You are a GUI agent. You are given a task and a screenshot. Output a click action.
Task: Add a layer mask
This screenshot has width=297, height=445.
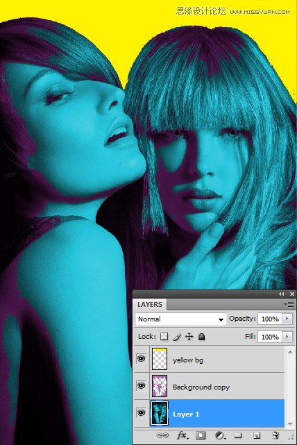click(x=201, y=435)
